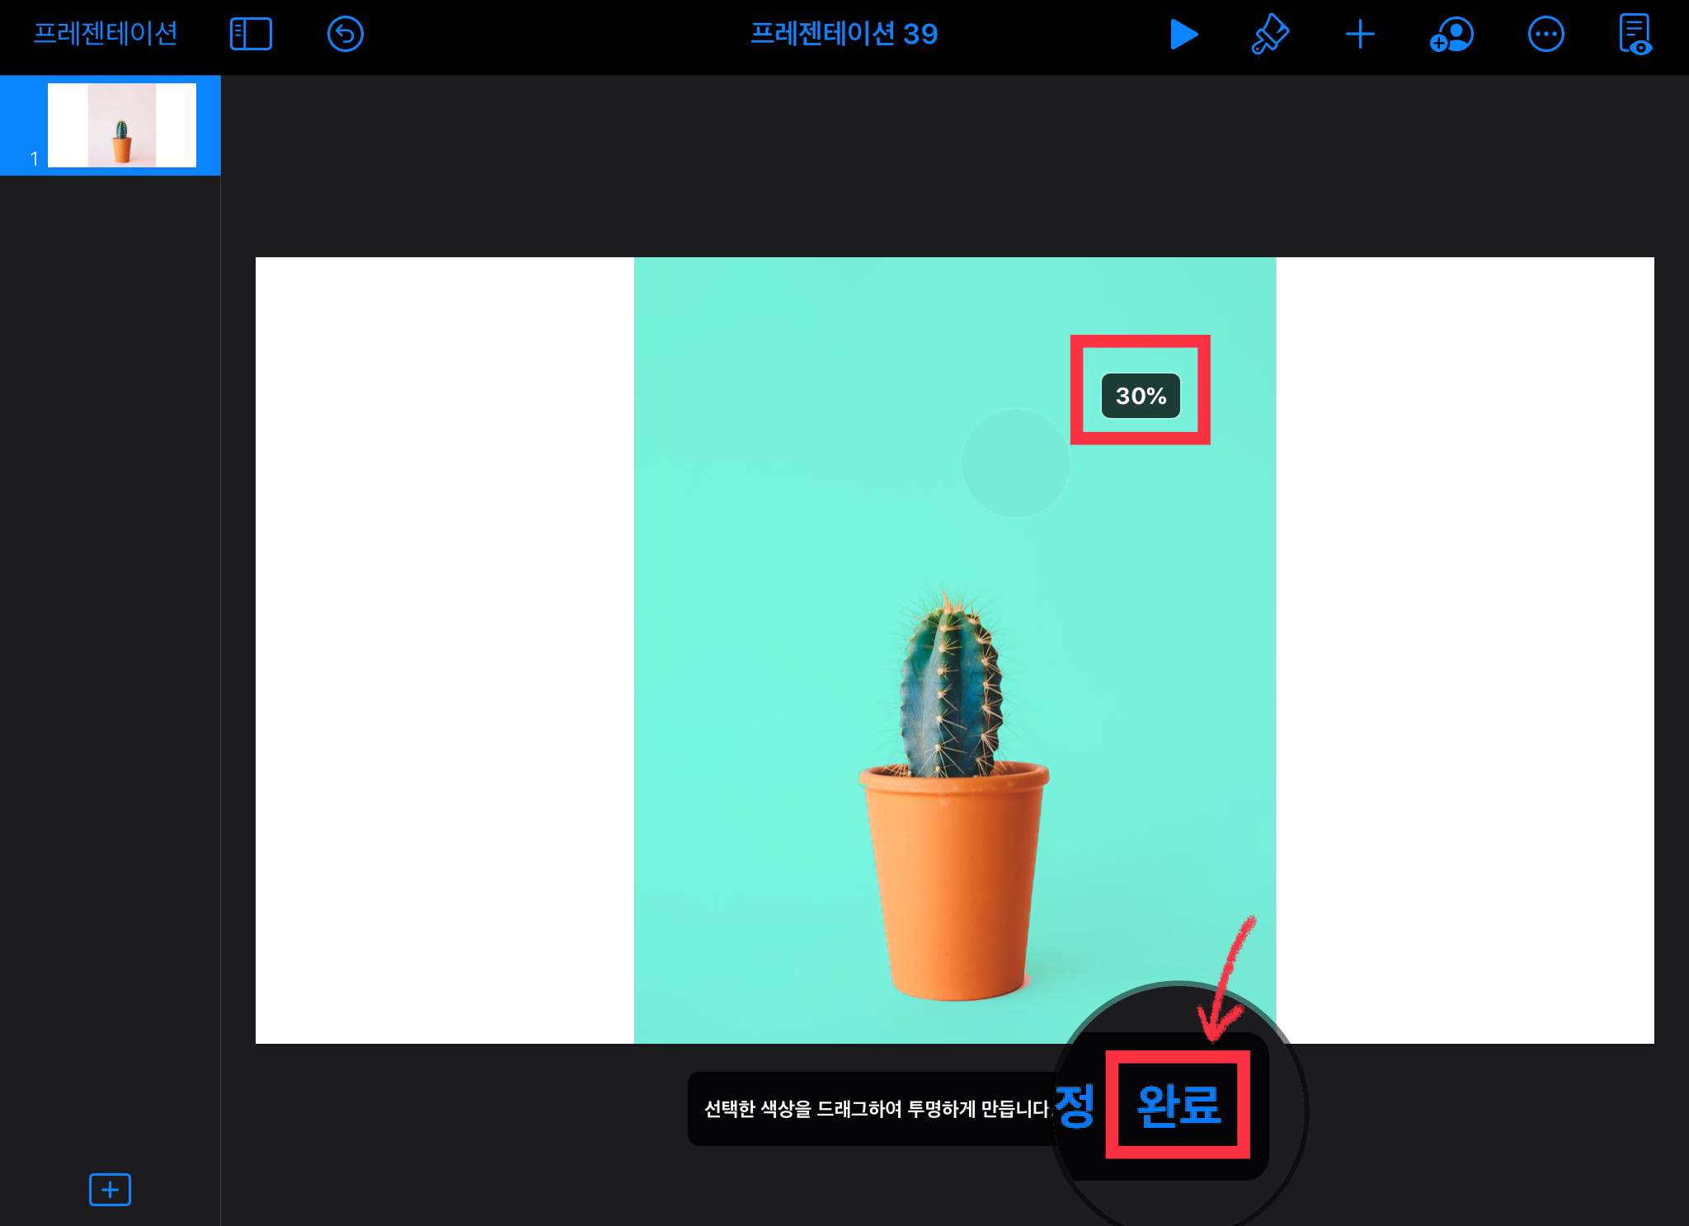Viewport: 1689px width, 1226px height.
Task: Play the slideshow
Action: tap(1183, 34)
